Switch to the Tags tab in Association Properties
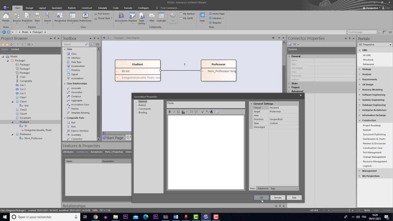Viewport: 393px width, 221px height. click(273, 188)
